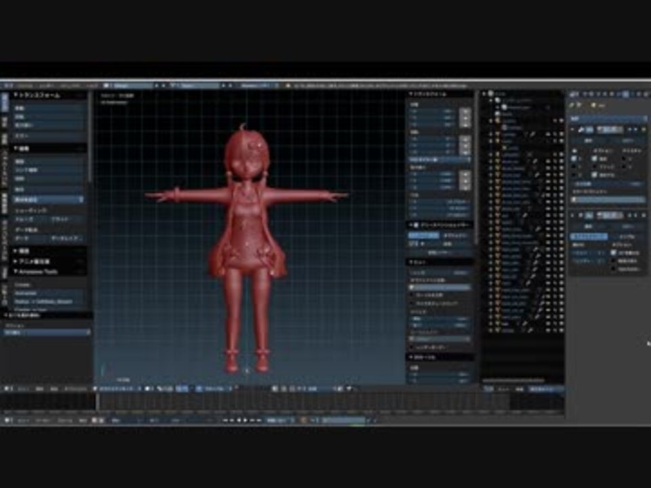
Task: Open the オブジェクトモード mode dropdown
Action: (x=117, y=389)
